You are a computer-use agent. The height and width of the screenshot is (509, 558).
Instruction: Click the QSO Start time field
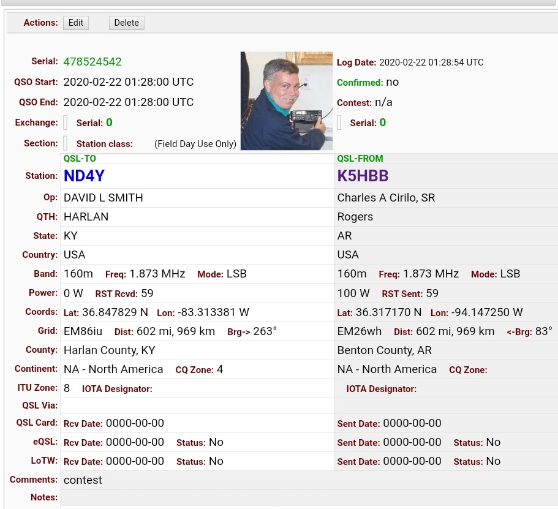128,81
